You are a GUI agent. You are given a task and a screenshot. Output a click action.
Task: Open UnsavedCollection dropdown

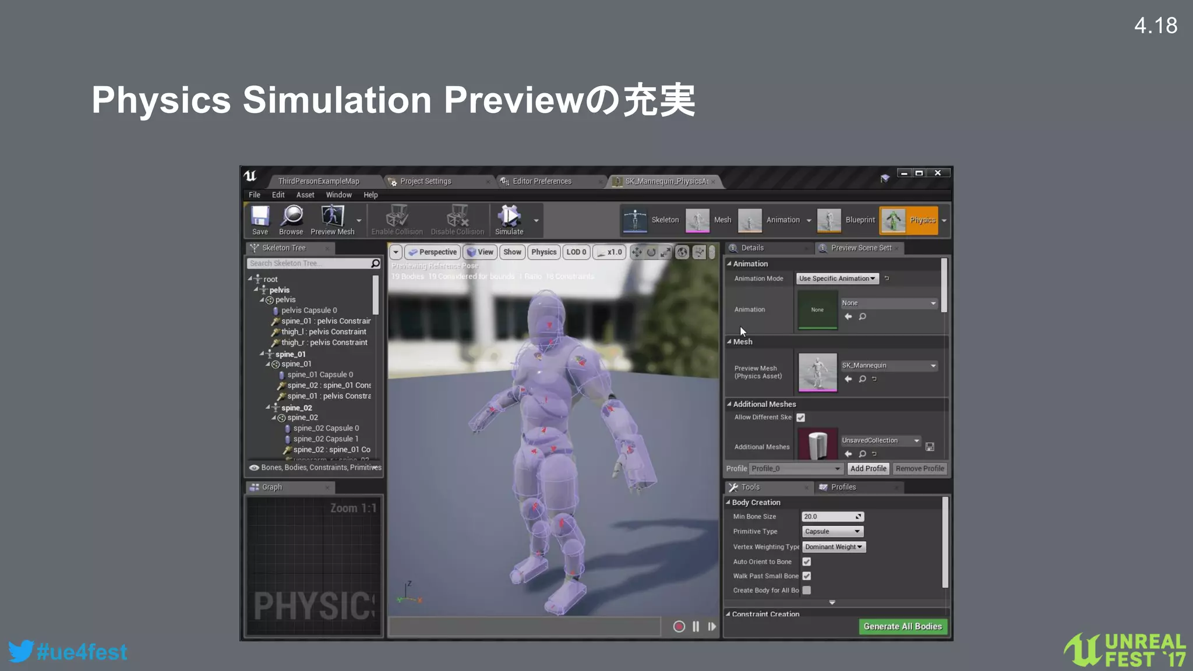click(x=880, y=440)
